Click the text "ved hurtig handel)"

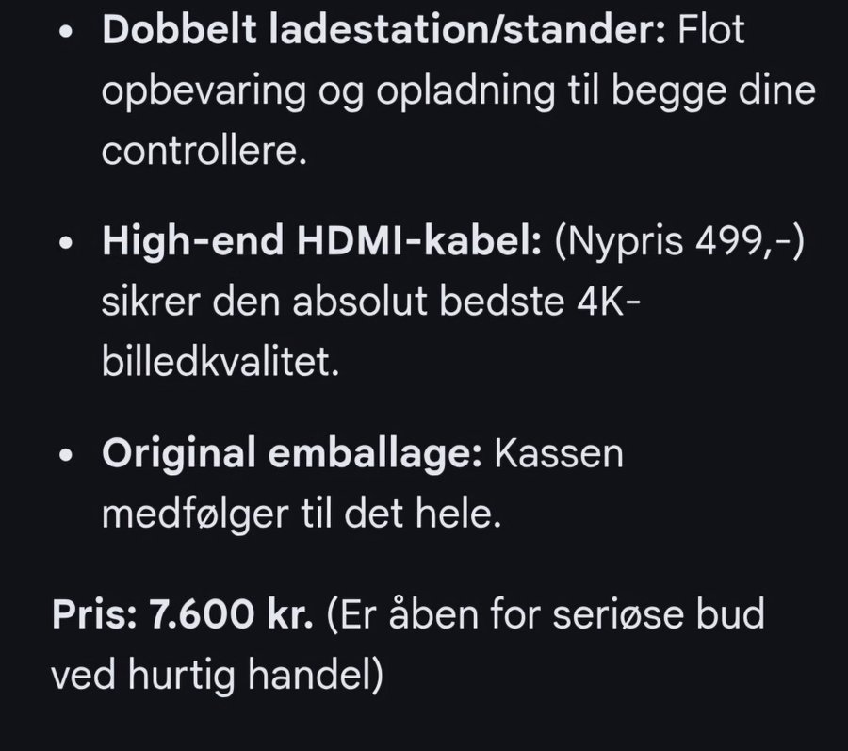tap(217, 676)
